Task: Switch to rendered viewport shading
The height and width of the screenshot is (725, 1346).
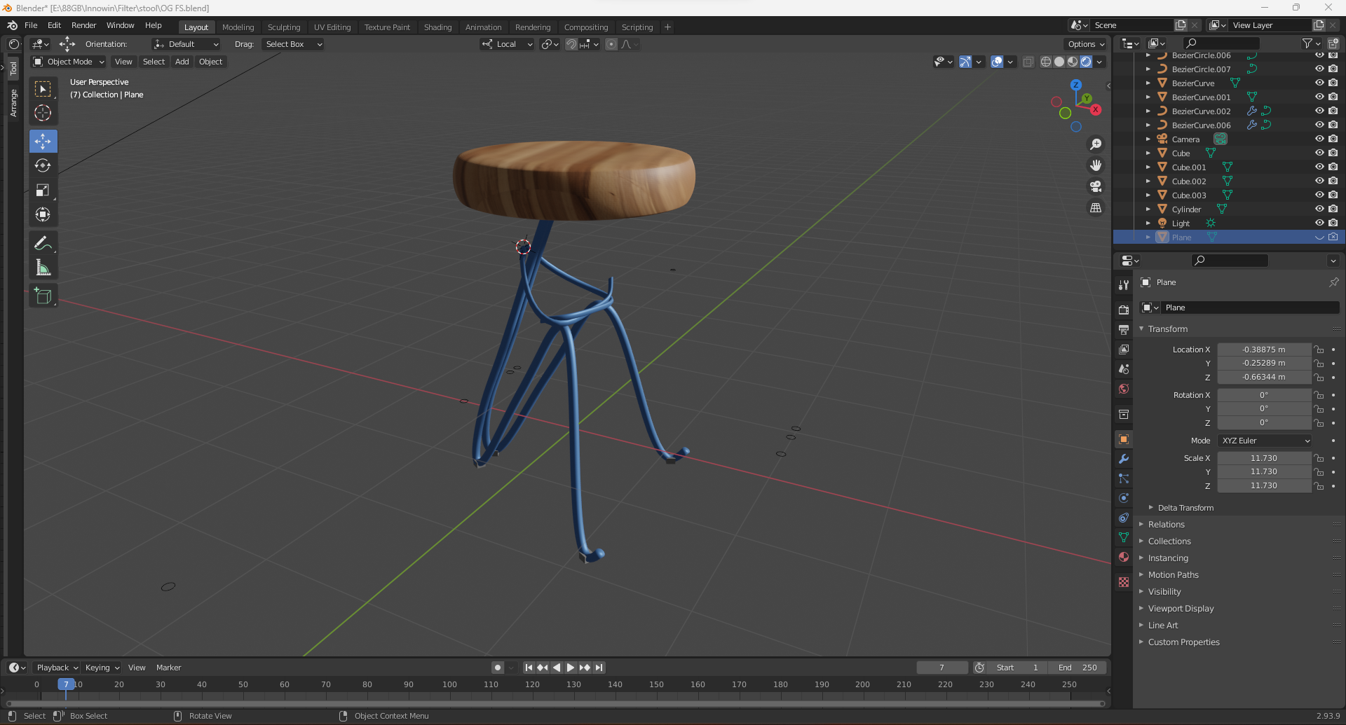Action: (1086, 62)
